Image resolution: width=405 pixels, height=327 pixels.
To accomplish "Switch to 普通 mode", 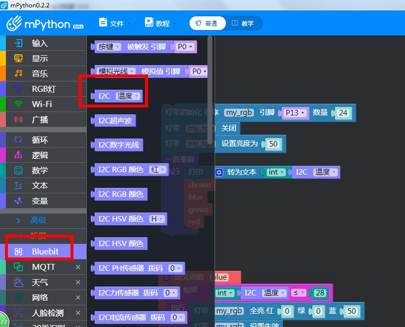I will coord(207,23).
